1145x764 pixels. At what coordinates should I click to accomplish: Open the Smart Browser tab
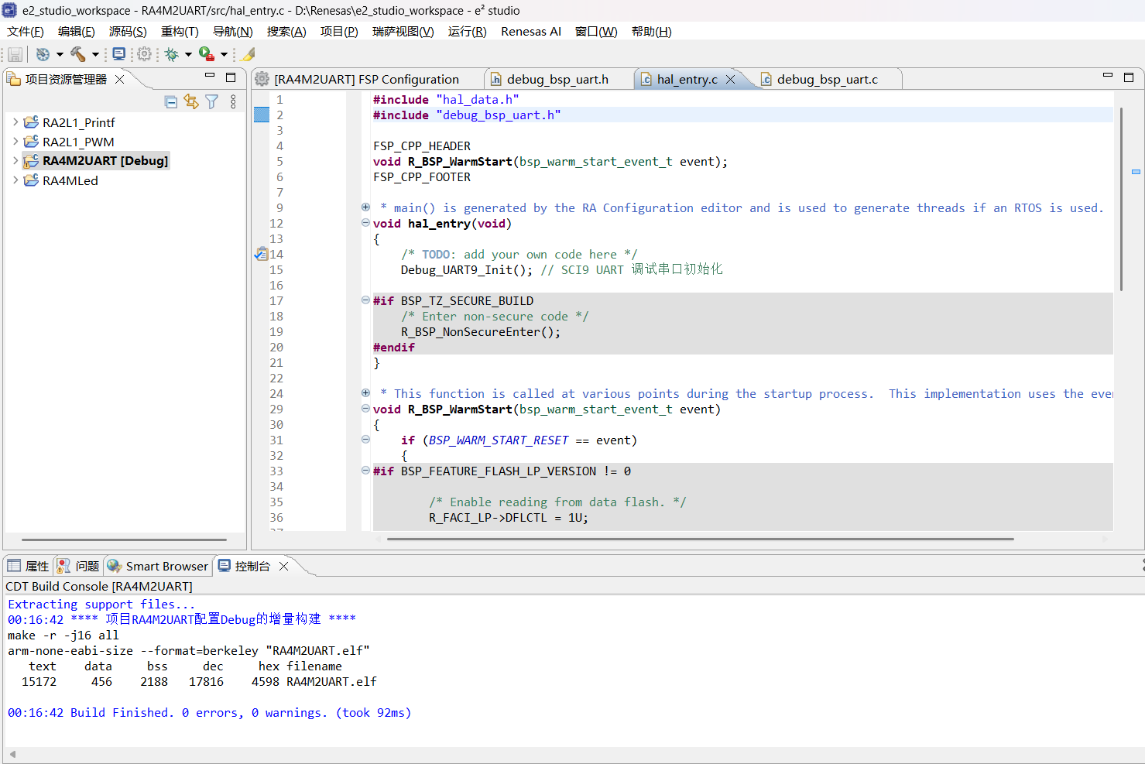(x=159, y=566)
